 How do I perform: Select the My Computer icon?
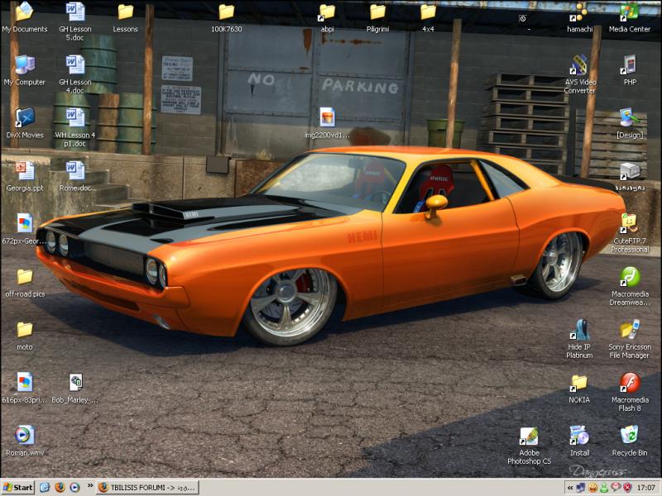click(25, 71)
